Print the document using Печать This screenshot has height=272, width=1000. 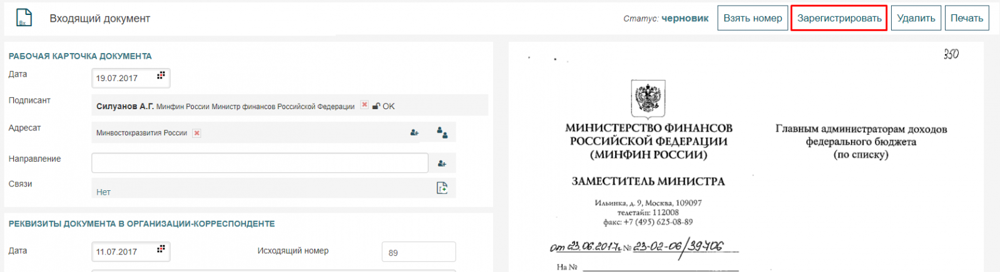tap(966, 18)
